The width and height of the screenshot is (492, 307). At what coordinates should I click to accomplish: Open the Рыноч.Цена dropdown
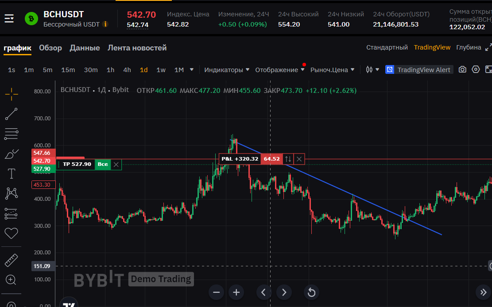pos(332,69)
